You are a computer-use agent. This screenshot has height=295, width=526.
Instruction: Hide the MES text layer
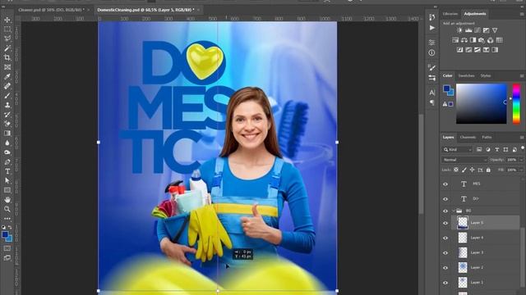click(445, 184)
